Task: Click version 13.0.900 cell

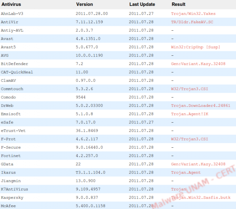Action: [x=86, y=181]
